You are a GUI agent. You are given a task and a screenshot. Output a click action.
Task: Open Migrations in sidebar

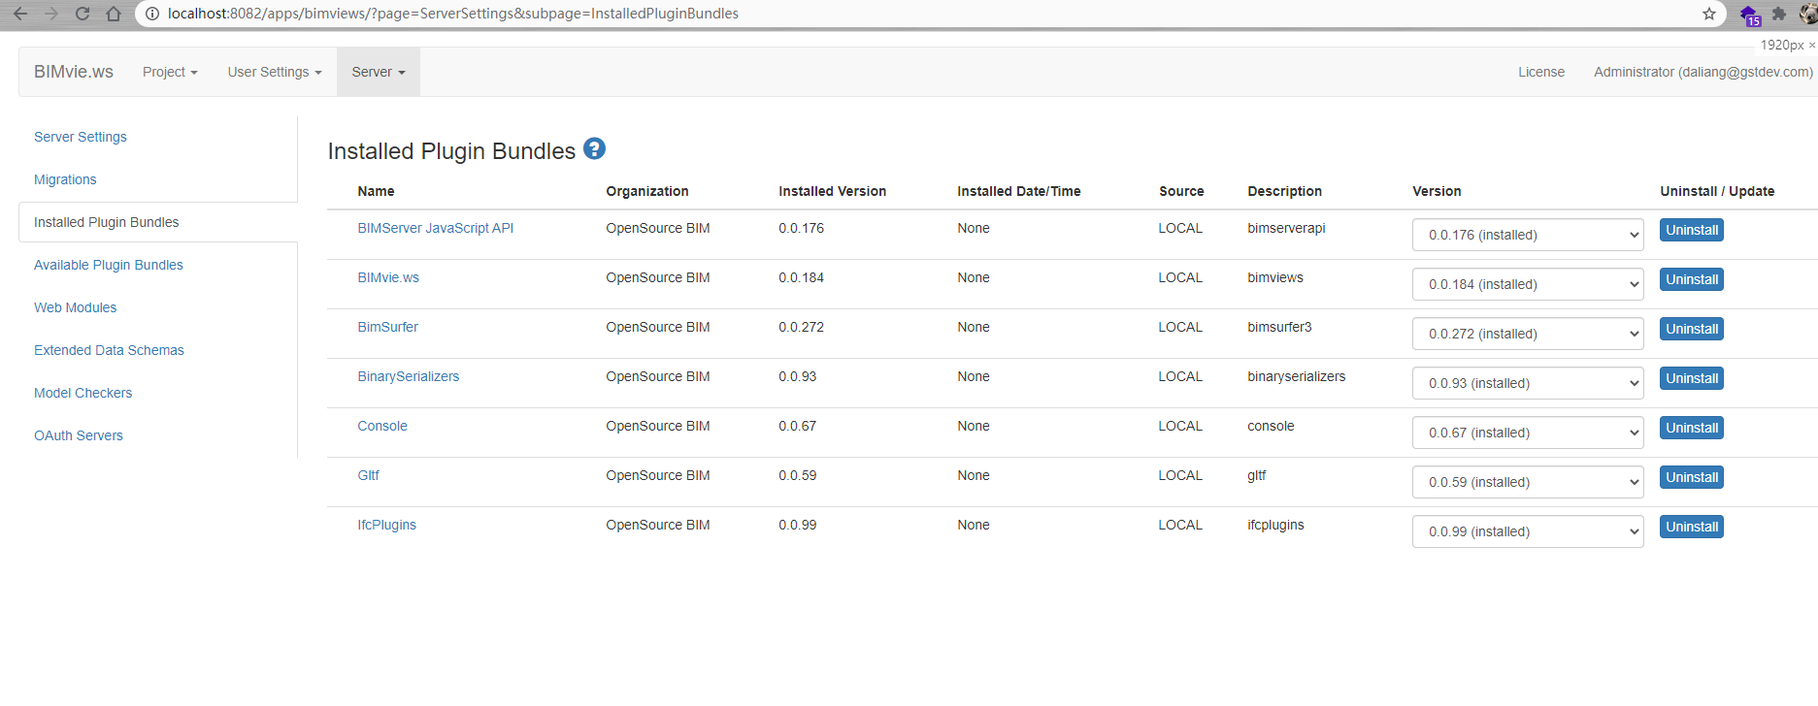tap(65, 179)
